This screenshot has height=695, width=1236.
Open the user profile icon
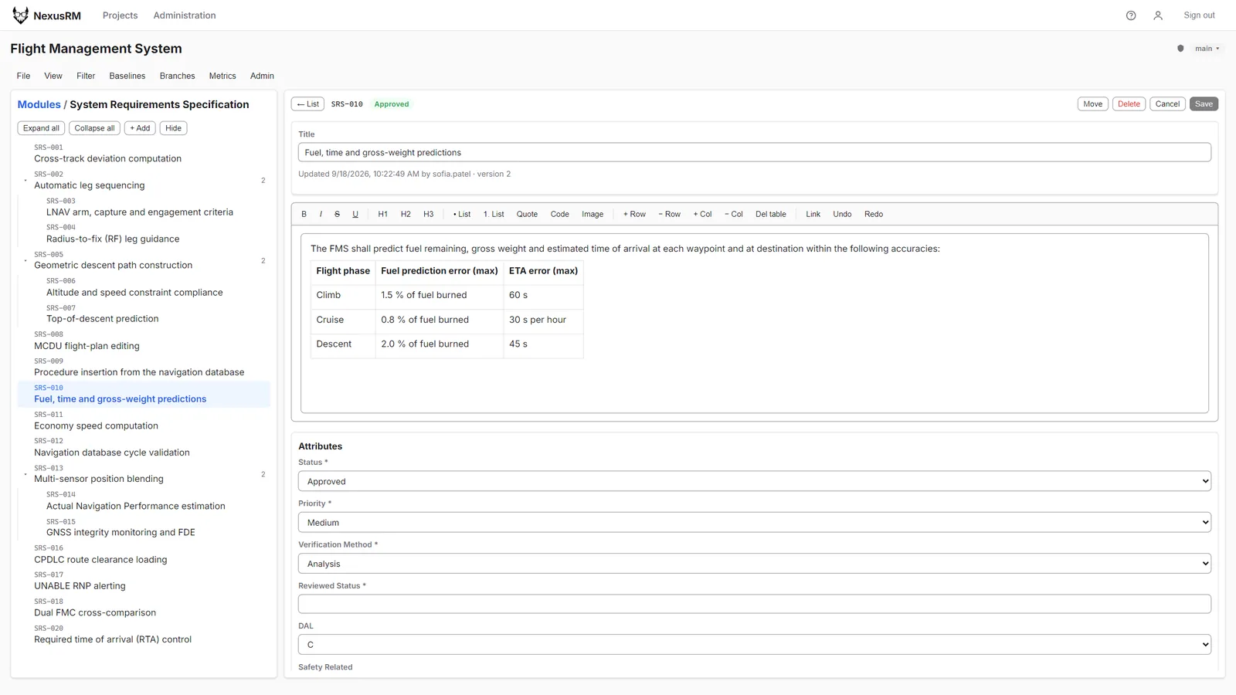(1158, 15)
